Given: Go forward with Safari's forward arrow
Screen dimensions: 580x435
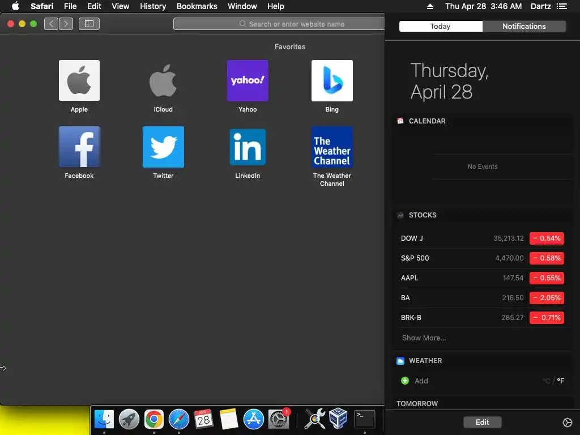Looking at the screenshot, I should tap(66, 24).
